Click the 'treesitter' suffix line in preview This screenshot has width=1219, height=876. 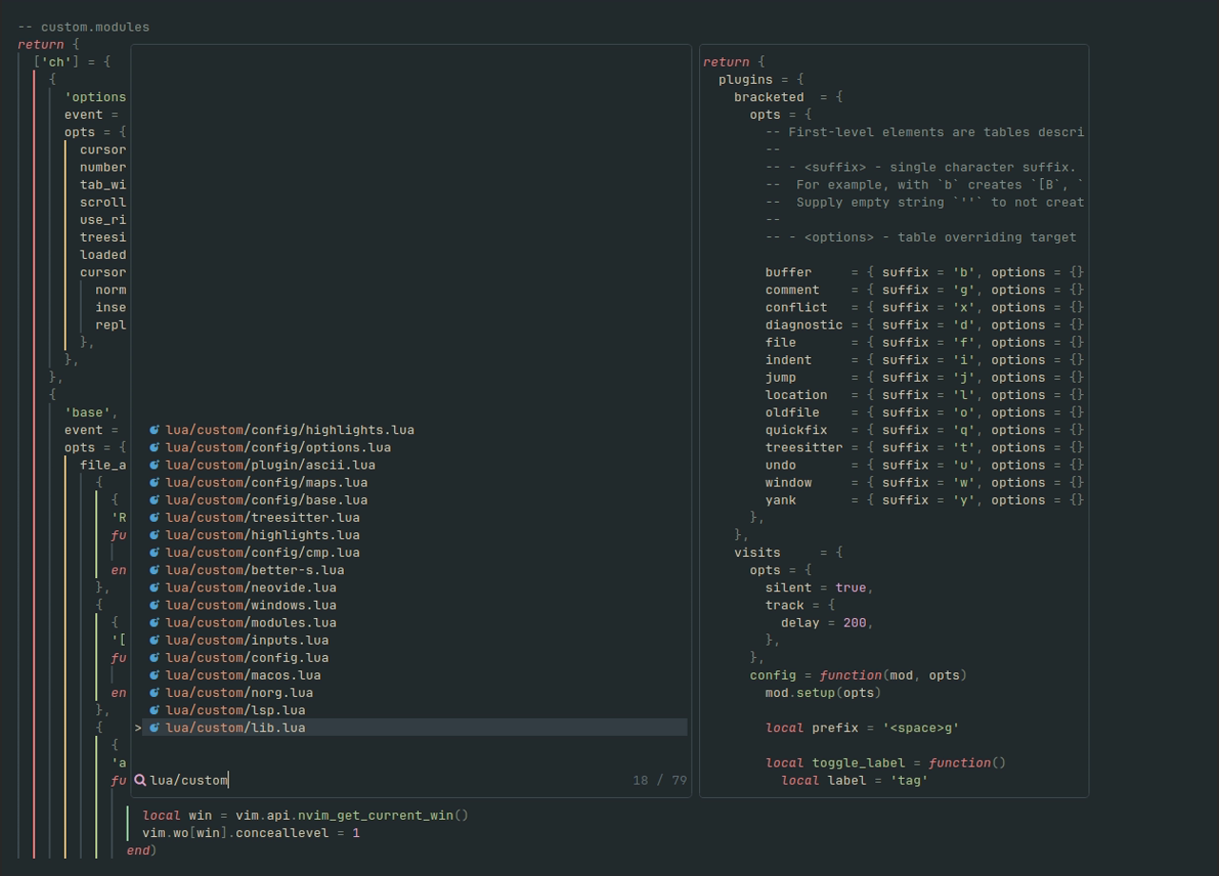point(925,448)
